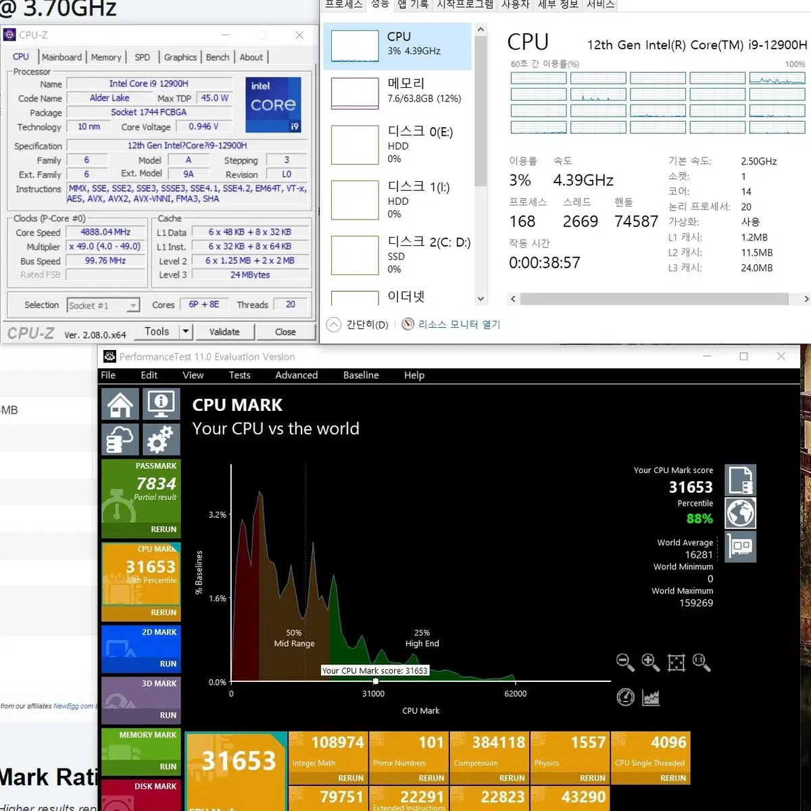Click RERUN under Integer Math
The width and height of the screenshot is (811, 811).
pyautogui.click(x=351, y=778)
